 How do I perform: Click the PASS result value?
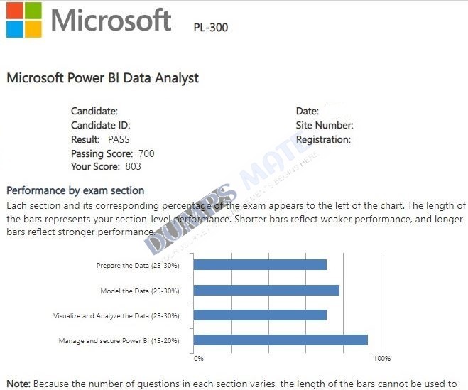tap(119, 139)
